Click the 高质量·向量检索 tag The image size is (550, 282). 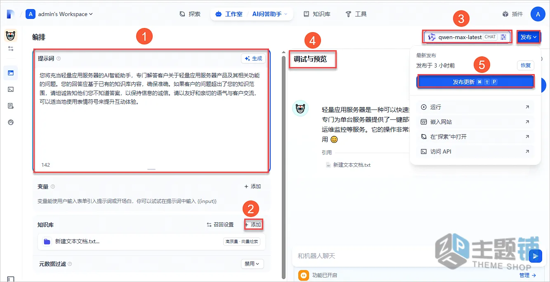(241, 242)
